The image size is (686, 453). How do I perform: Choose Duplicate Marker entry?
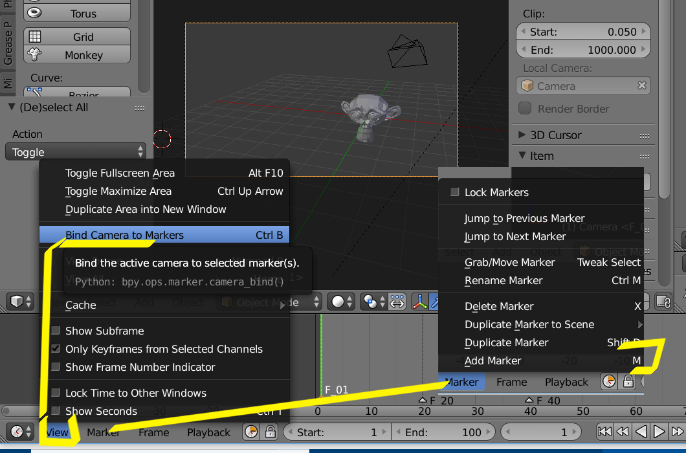tap(541, 342)
